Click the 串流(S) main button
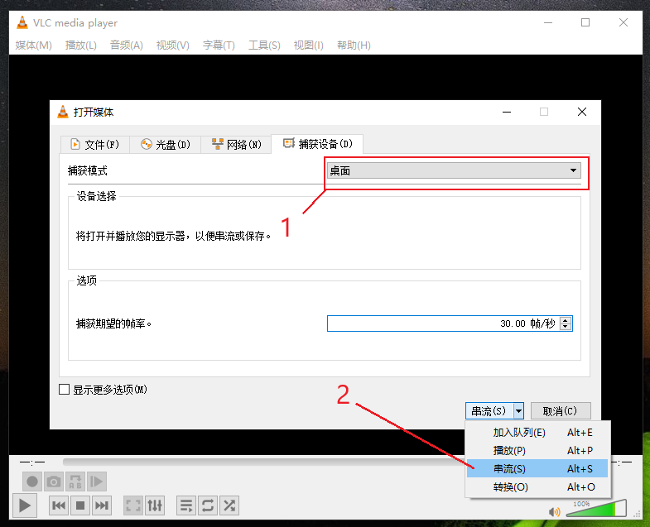 [489, 411]
